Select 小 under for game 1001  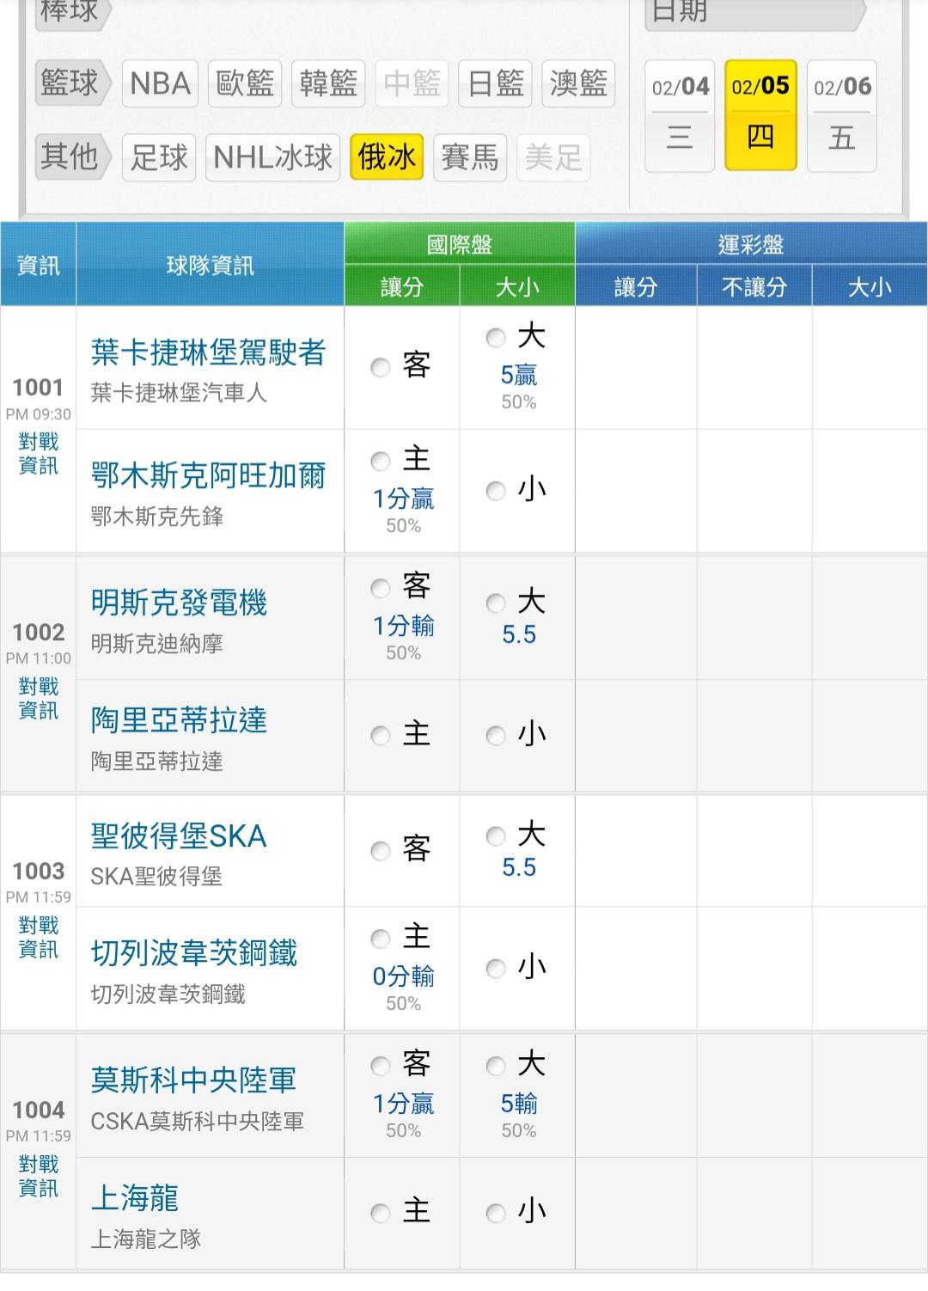pos(496,491)
